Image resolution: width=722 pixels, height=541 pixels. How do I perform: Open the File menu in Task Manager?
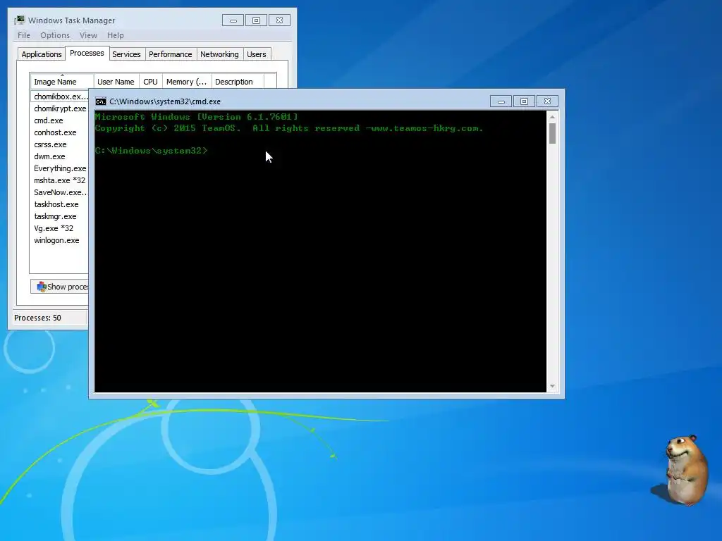click(24, 35)
